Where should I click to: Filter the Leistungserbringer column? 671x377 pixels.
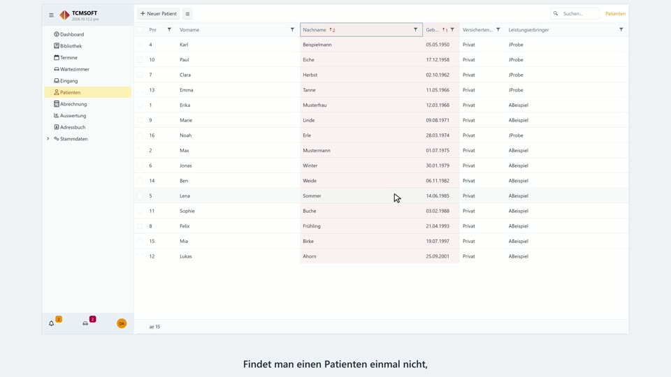621,30
